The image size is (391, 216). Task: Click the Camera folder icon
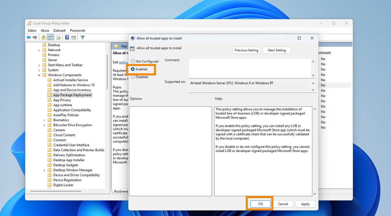pos(50,130)
